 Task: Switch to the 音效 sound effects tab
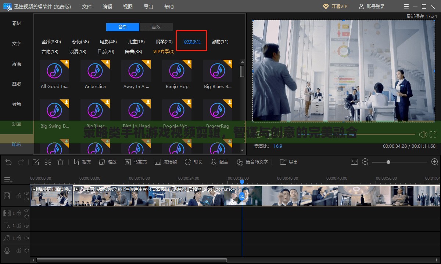click(156, 27)
